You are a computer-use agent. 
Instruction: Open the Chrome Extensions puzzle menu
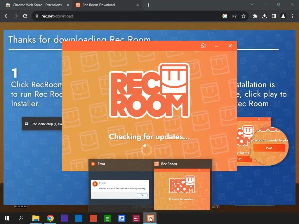pyautogui.click(x=255, y=16)
